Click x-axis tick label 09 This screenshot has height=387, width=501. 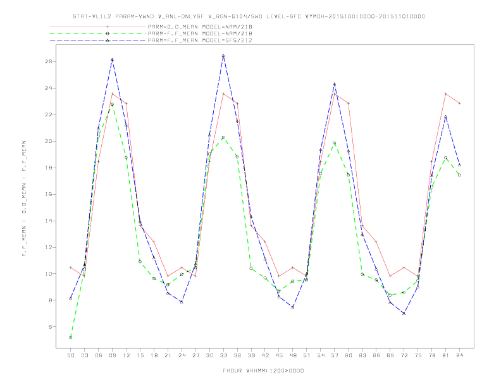112,355
